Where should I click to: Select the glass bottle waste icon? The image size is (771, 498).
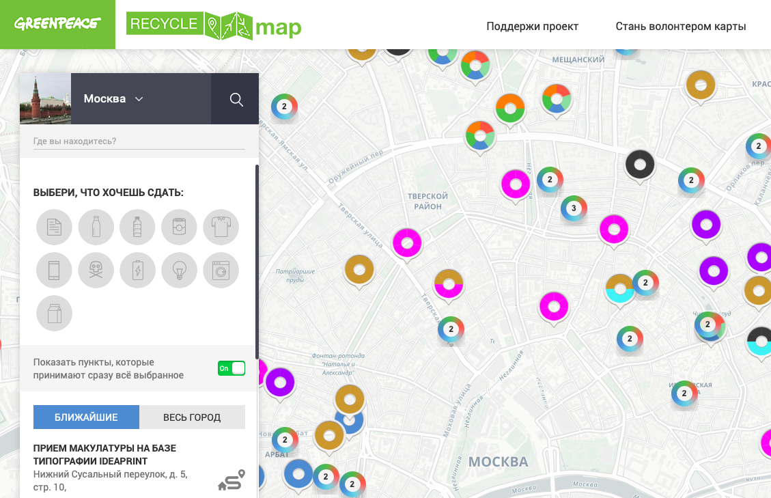click(x=96, y=227)
